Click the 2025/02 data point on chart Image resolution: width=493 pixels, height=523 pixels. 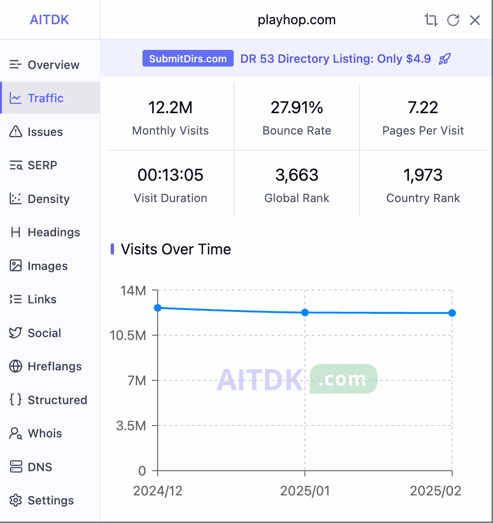(452, 313)
